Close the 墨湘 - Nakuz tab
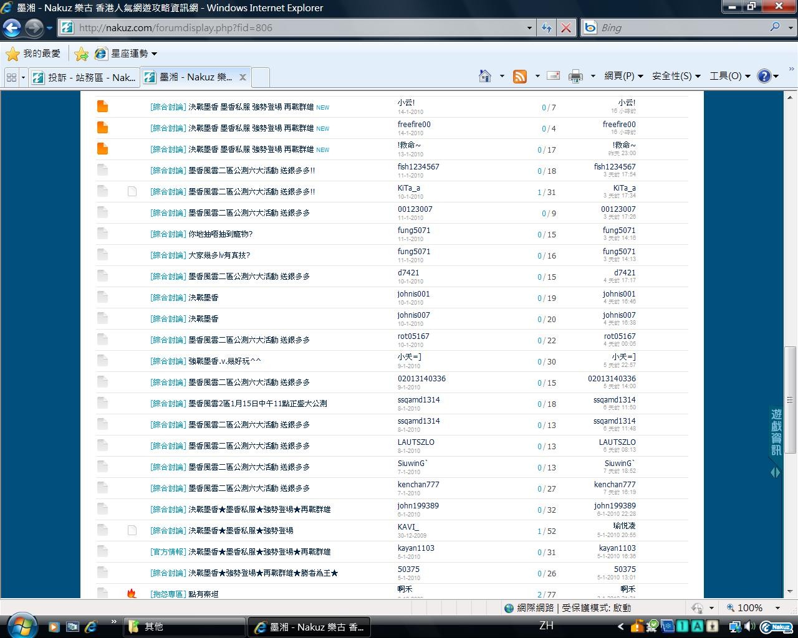This screenshot has height=638, width=798. (243, 77)
